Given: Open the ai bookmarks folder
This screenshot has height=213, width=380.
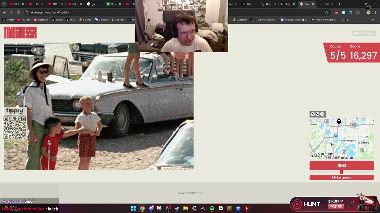Looking at the screenshot, I should 345,20.
